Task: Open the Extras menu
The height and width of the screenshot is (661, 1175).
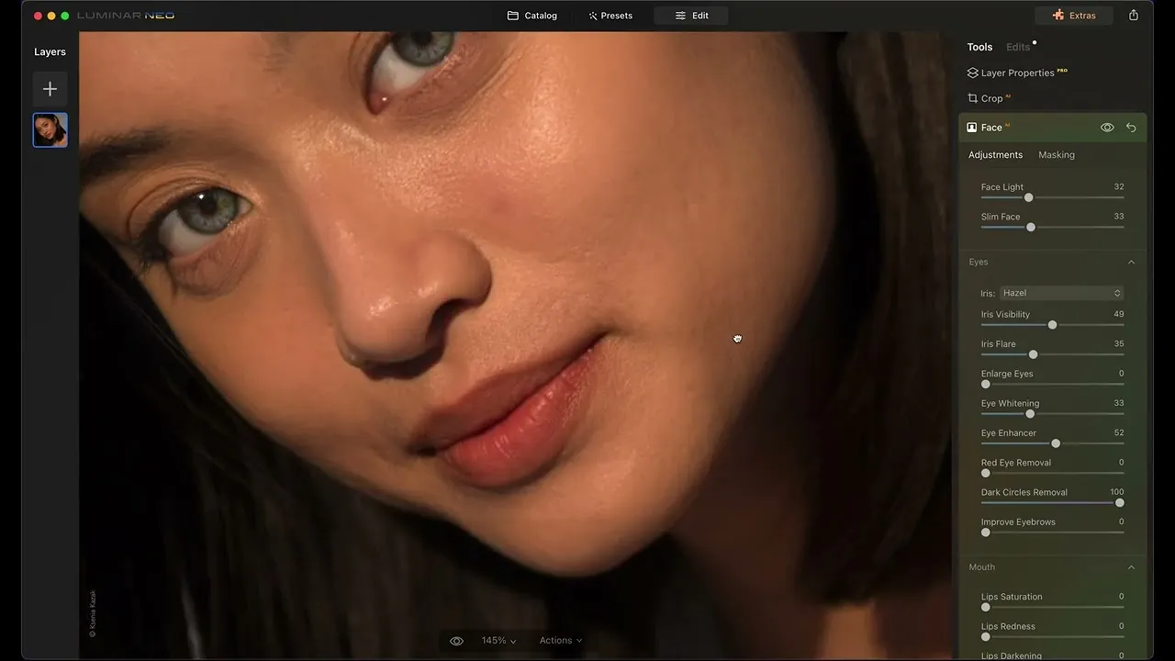Action: pos(1074,16)
